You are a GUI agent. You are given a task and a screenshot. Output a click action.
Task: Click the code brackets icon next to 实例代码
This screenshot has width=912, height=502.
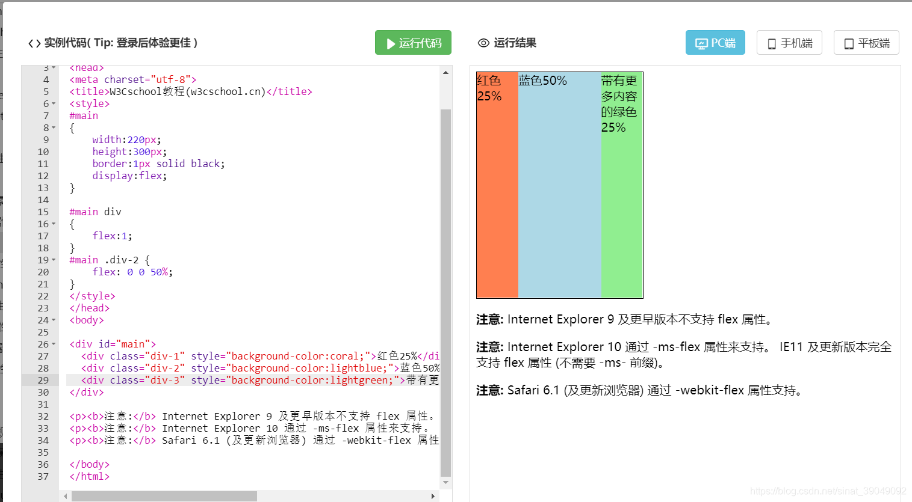[x=34, y=43]
